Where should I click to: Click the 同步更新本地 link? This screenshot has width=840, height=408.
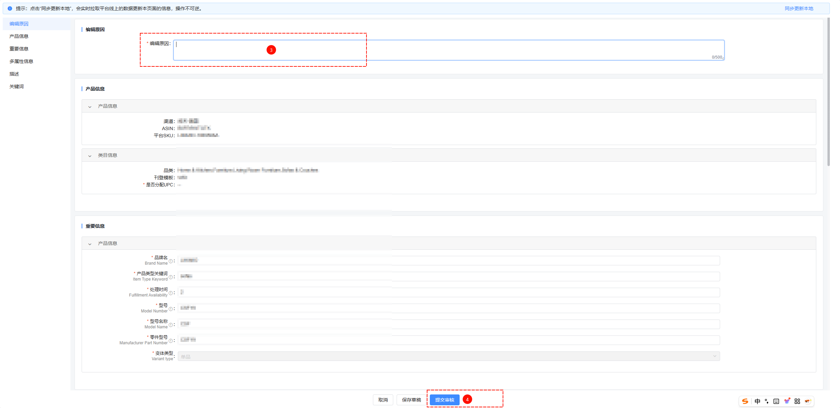click(799, 8)
